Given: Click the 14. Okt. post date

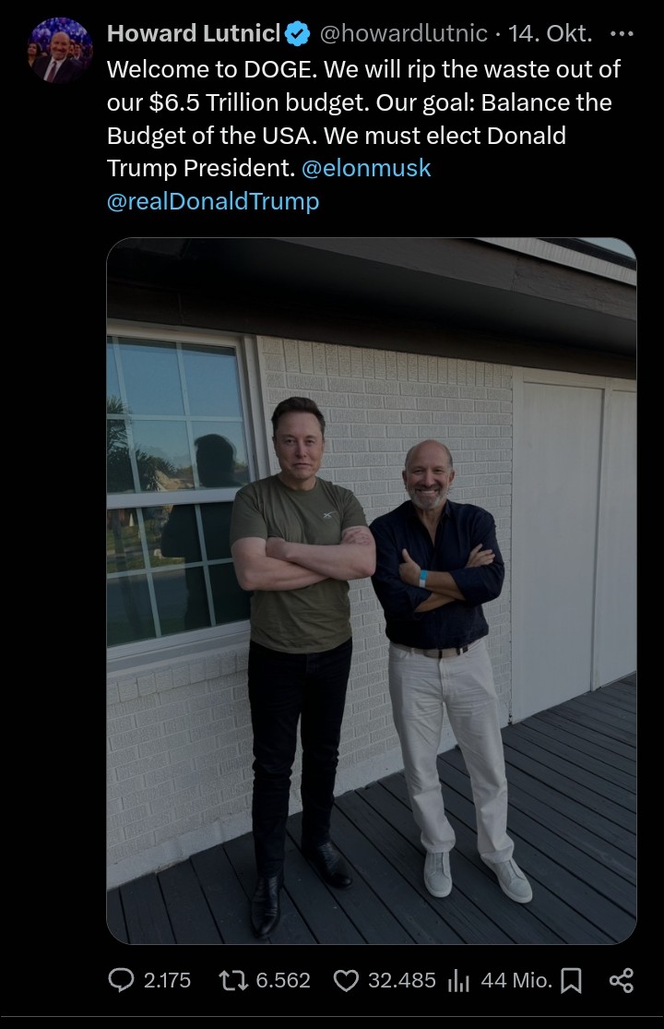Looking at the screenshot, I should point(551,33).
